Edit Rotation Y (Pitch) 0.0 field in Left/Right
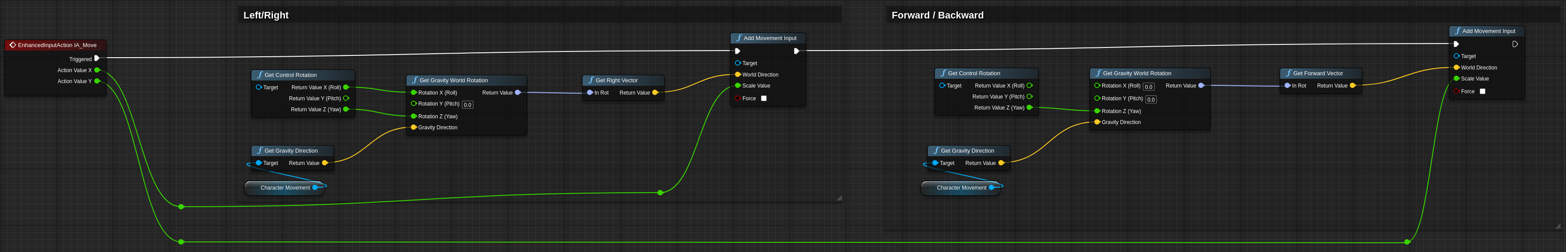 pyautogui.click(x=468, y=104)
